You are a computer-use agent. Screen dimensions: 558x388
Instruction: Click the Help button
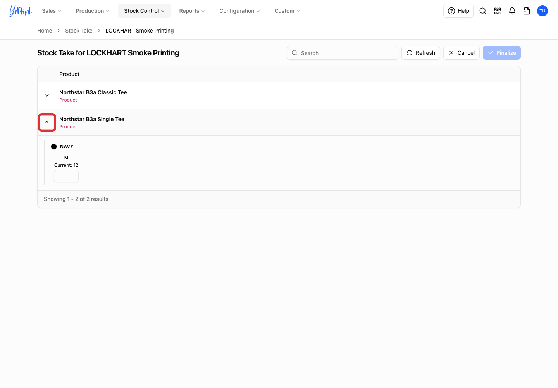coord(458,11)
